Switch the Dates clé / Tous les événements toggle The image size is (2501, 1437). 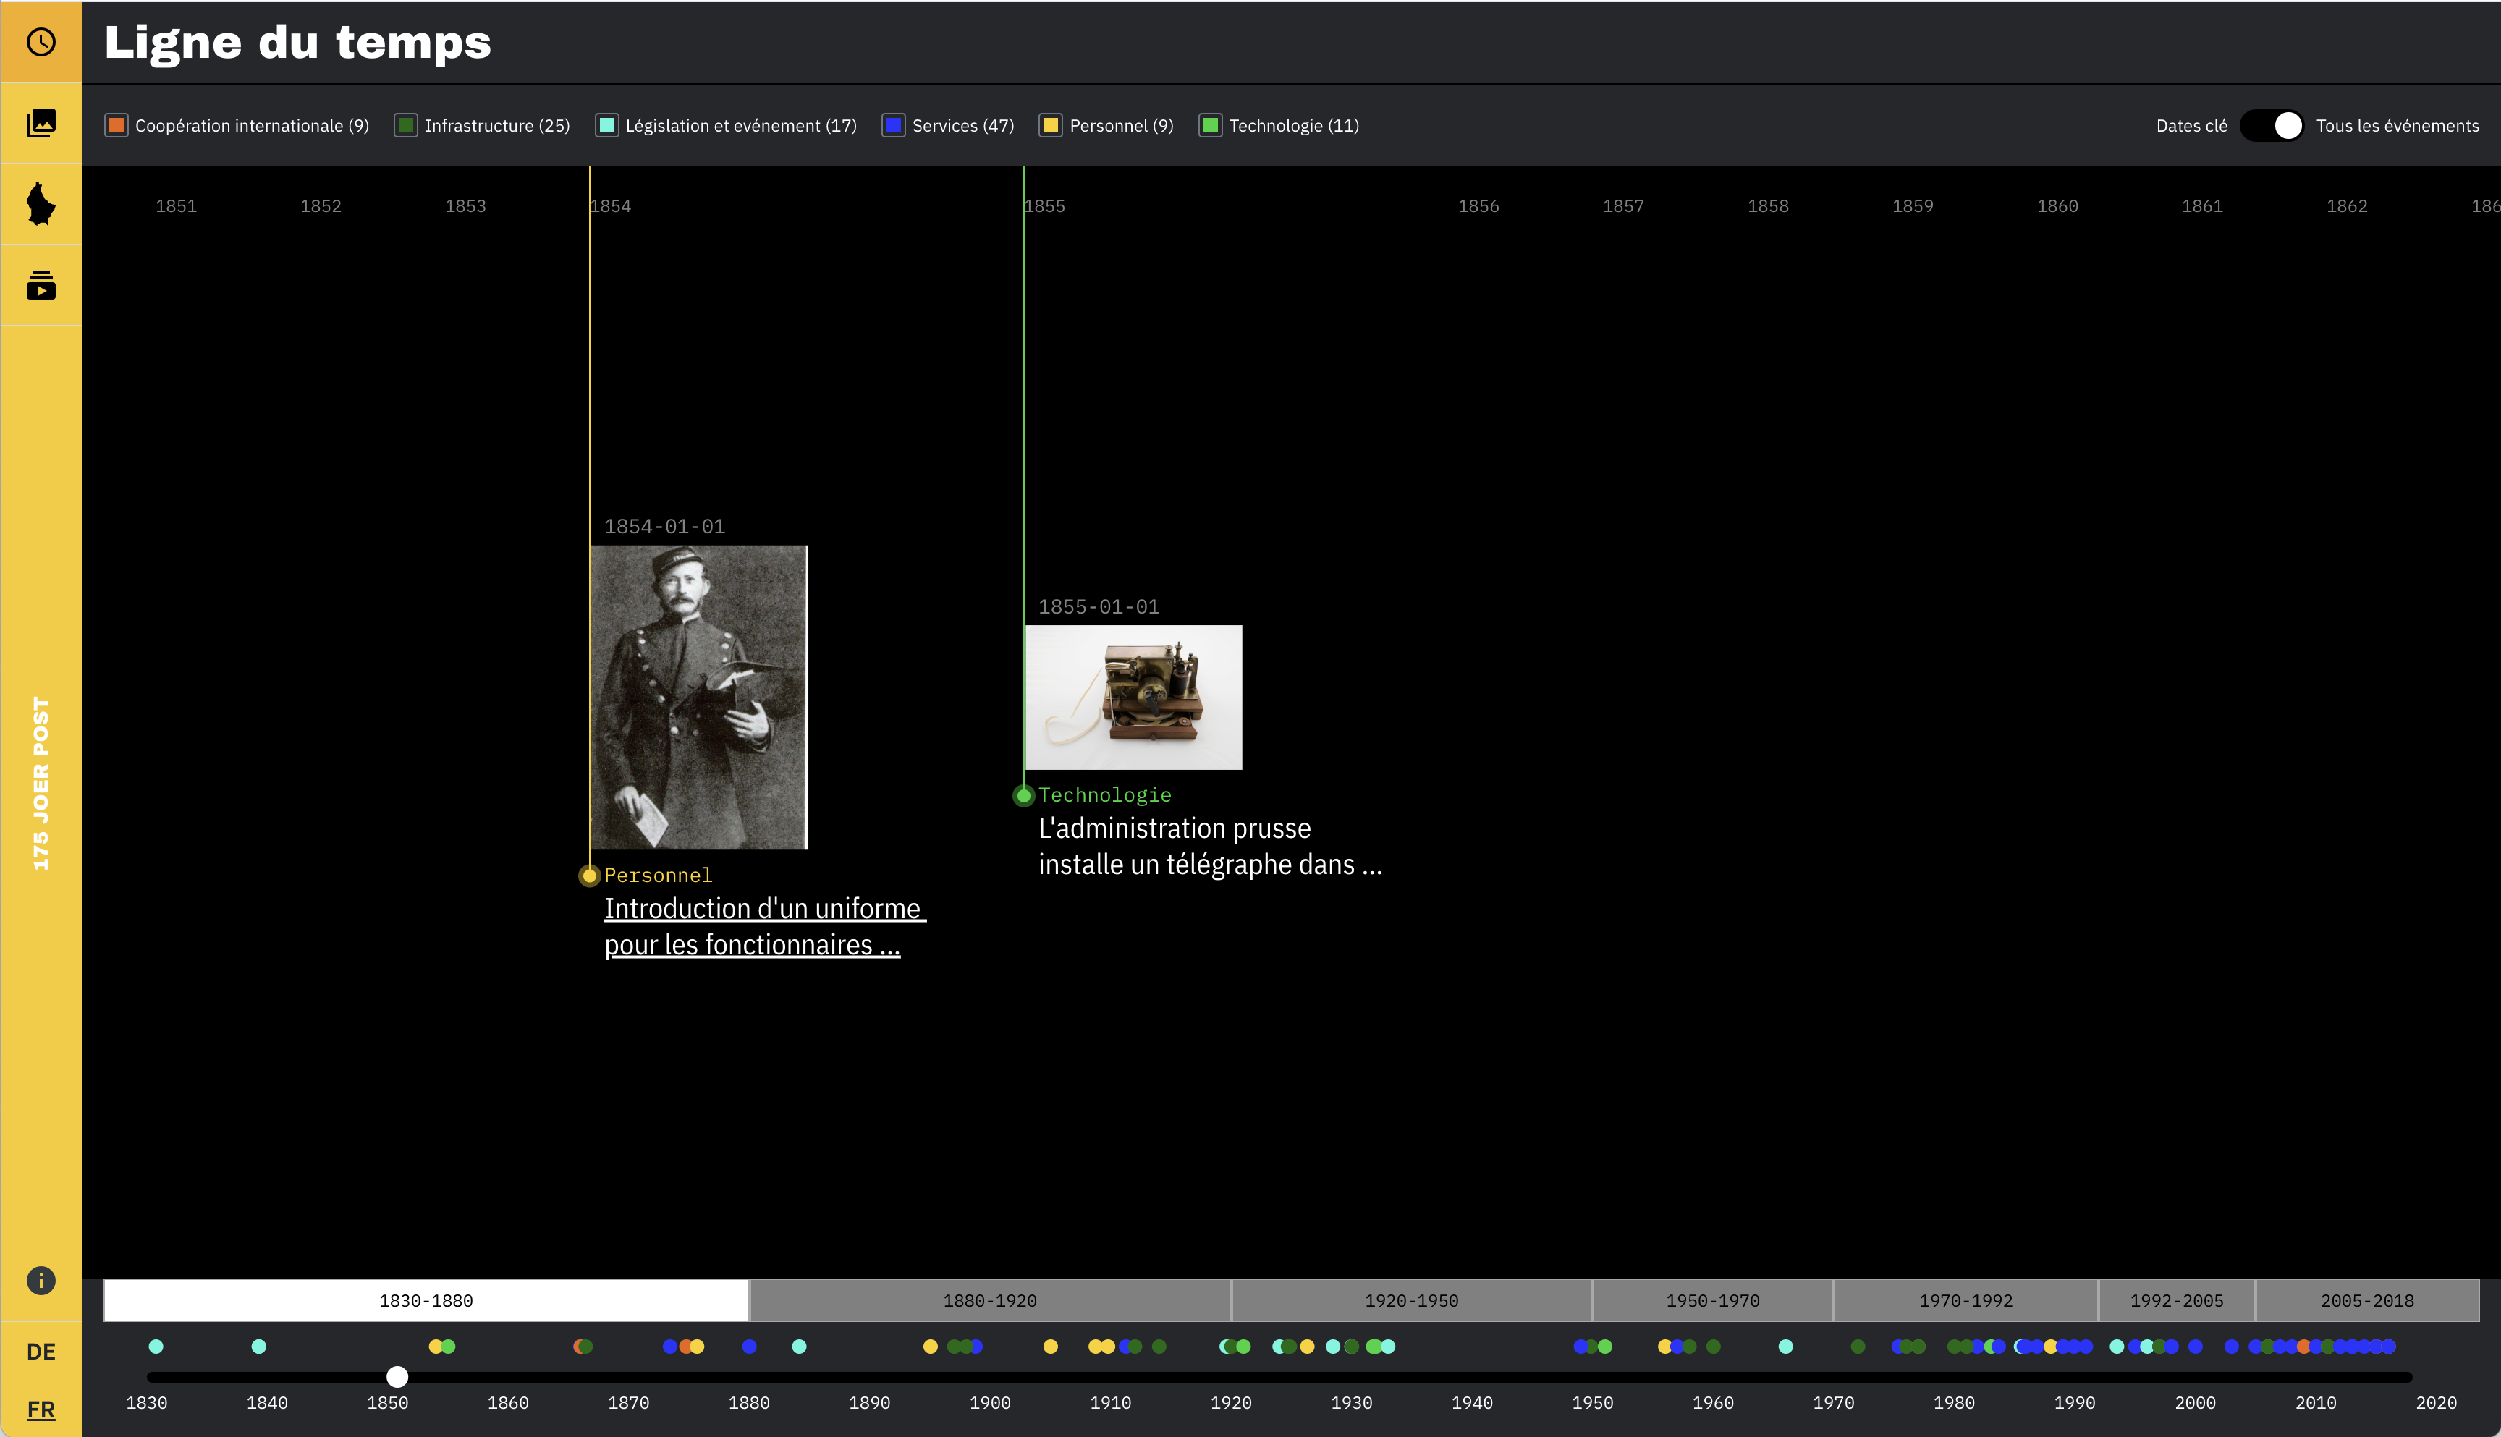coord(2271,125)
